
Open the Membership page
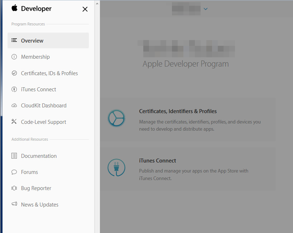(x=35, y=57)
